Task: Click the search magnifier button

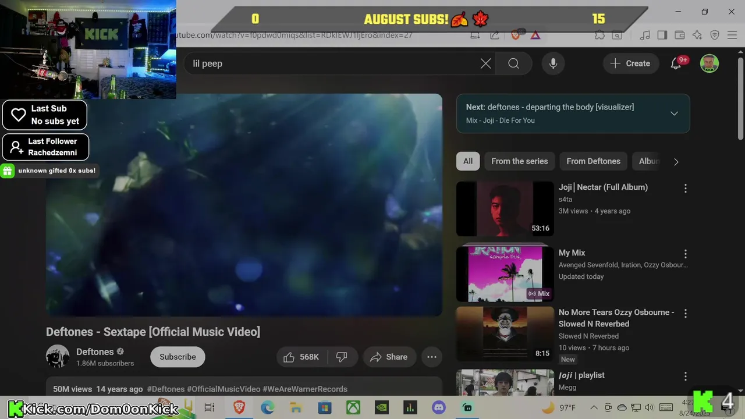Action: point(513,63)
